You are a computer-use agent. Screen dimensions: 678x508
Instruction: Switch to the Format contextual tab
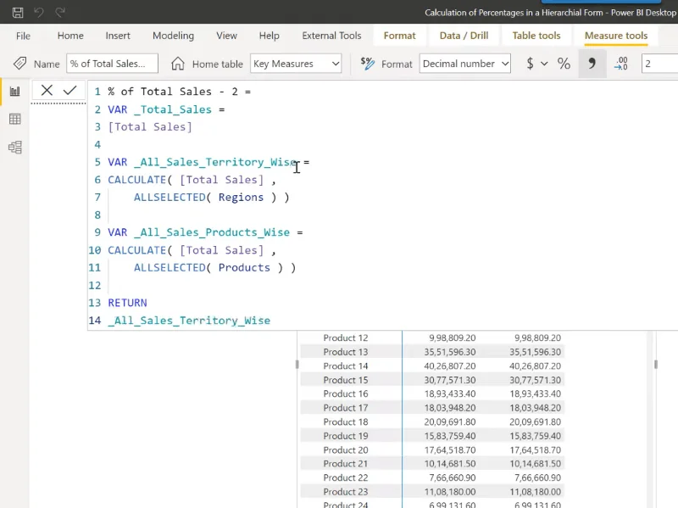399,36
